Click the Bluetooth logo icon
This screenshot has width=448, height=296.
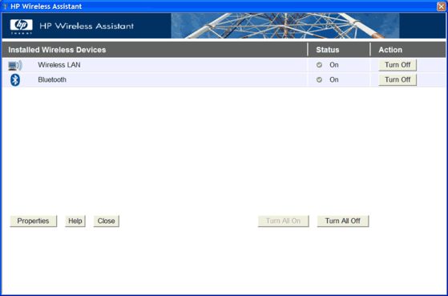pyautogui.click(x=15, y=79)
